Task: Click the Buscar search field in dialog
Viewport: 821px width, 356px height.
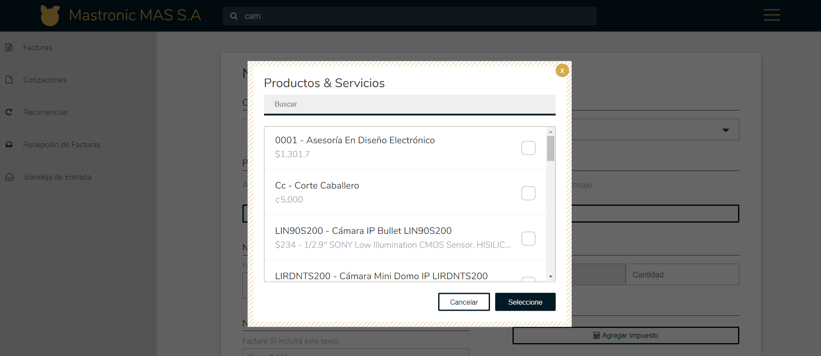Action: click(409, 104)
